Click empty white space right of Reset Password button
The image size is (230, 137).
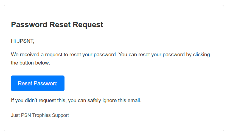pos(132,83)
